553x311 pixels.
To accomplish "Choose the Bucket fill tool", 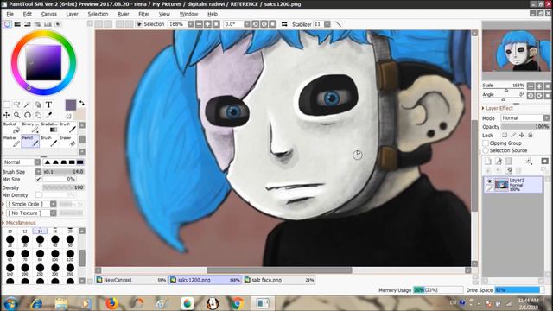I will click(x=11, y=128).
